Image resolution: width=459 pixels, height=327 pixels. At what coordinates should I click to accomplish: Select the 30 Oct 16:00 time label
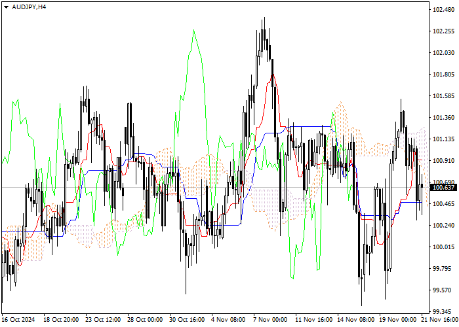pos(187,320)
